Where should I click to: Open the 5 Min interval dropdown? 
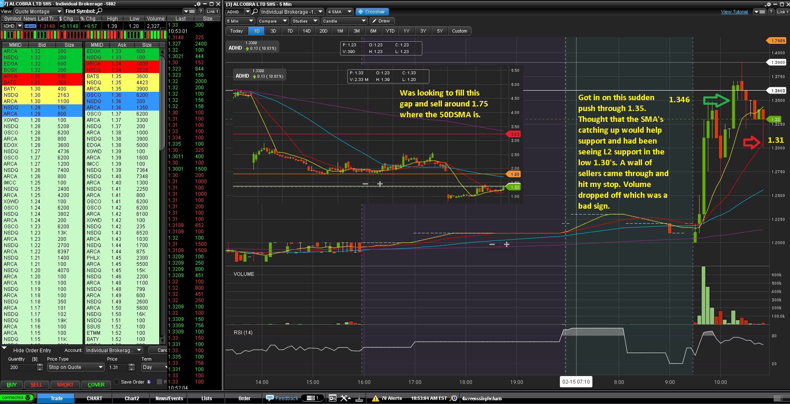tap(240, 21)
